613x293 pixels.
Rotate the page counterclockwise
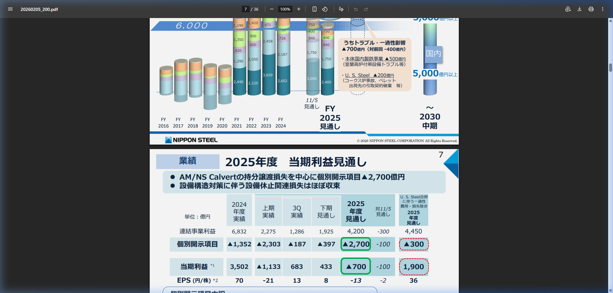pos(325,9)
